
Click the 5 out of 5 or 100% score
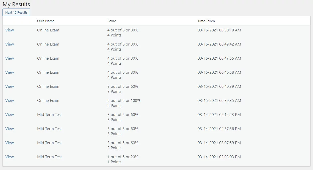tap(124, 101)
